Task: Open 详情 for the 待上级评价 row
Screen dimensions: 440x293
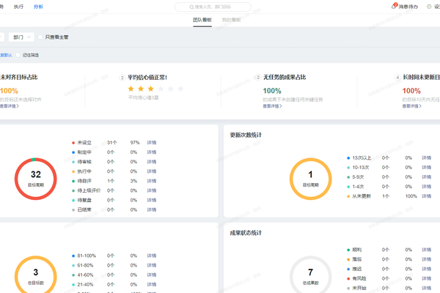Action: (x=152, y=190)
